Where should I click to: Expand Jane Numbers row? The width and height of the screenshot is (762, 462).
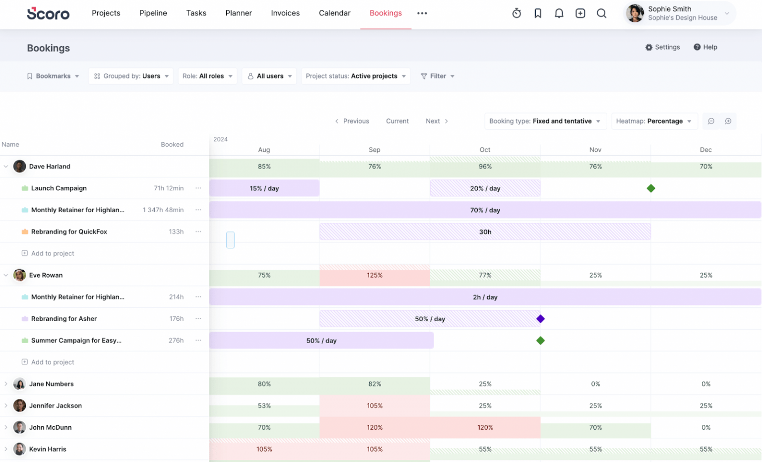(x=5, y=384)
